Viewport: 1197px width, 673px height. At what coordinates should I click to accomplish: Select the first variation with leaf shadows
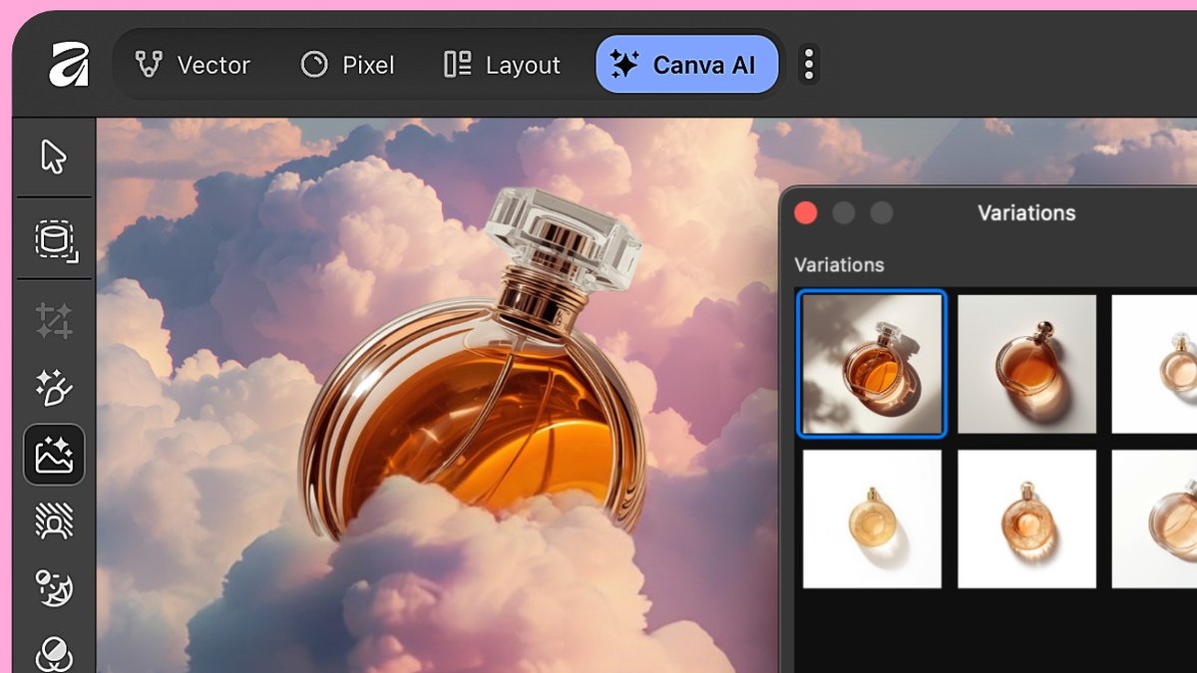tap(872, 364)
